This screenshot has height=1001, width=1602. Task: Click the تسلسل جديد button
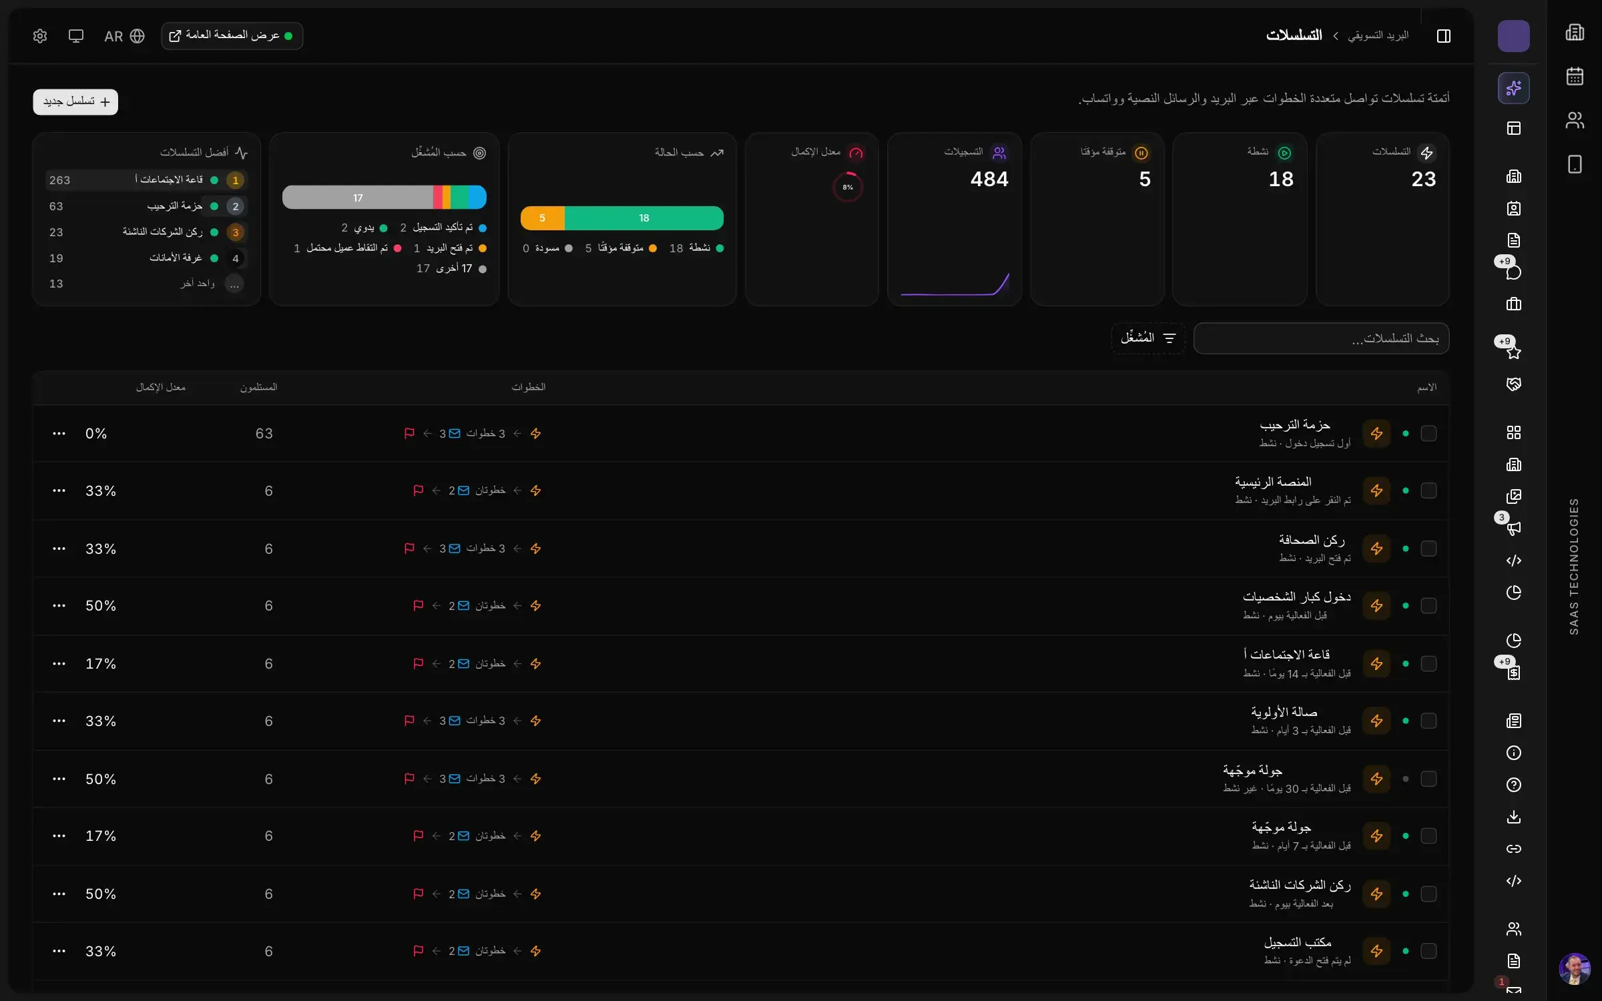[x=75, y=102]
